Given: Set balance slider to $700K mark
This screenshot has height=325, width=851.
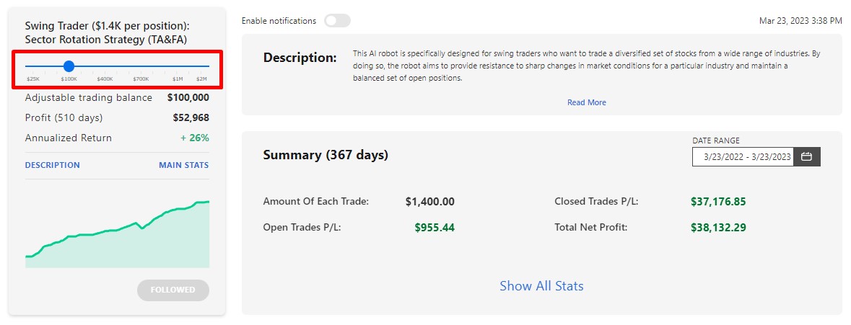Looking at the screenshot, I should click(141, 66).
